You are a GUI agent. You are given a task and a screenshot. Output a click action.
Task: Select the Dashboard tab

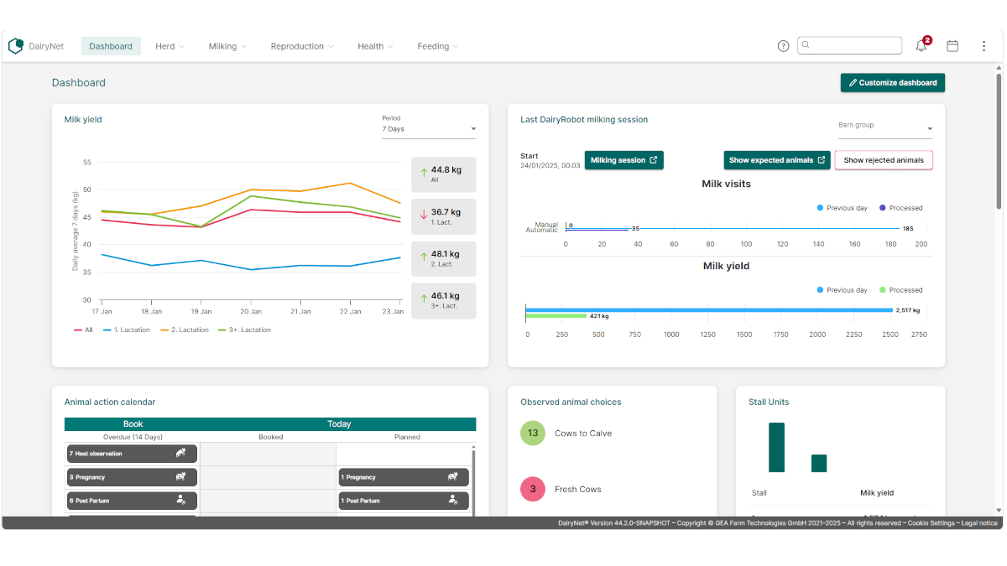(x=111, y=46)
